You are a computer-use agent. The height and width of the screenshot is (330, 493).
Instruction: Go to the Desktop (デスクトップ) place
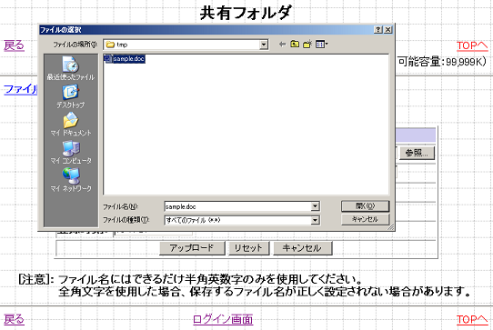[x=70, y=96]
